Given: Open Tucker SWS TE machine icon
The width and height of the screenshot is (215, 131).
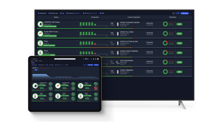Looking at the screenshot, I should pyautogui.click(x=40, y=34).
